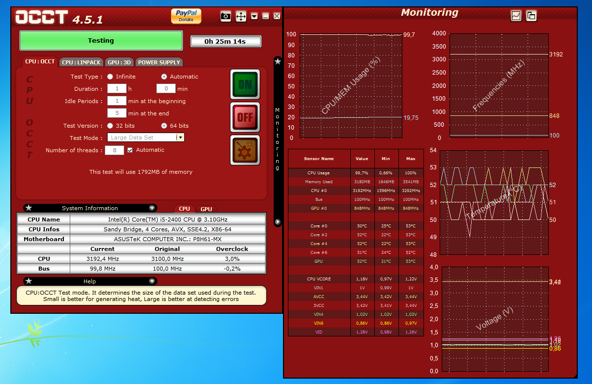This screenshot has width=592, height=384.
Task: Click the green ON start button
Action: [245, 84]
